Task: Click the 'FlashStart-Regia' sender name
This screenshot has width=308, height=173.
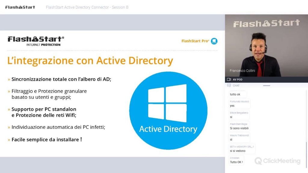Action: coord(239,124)
